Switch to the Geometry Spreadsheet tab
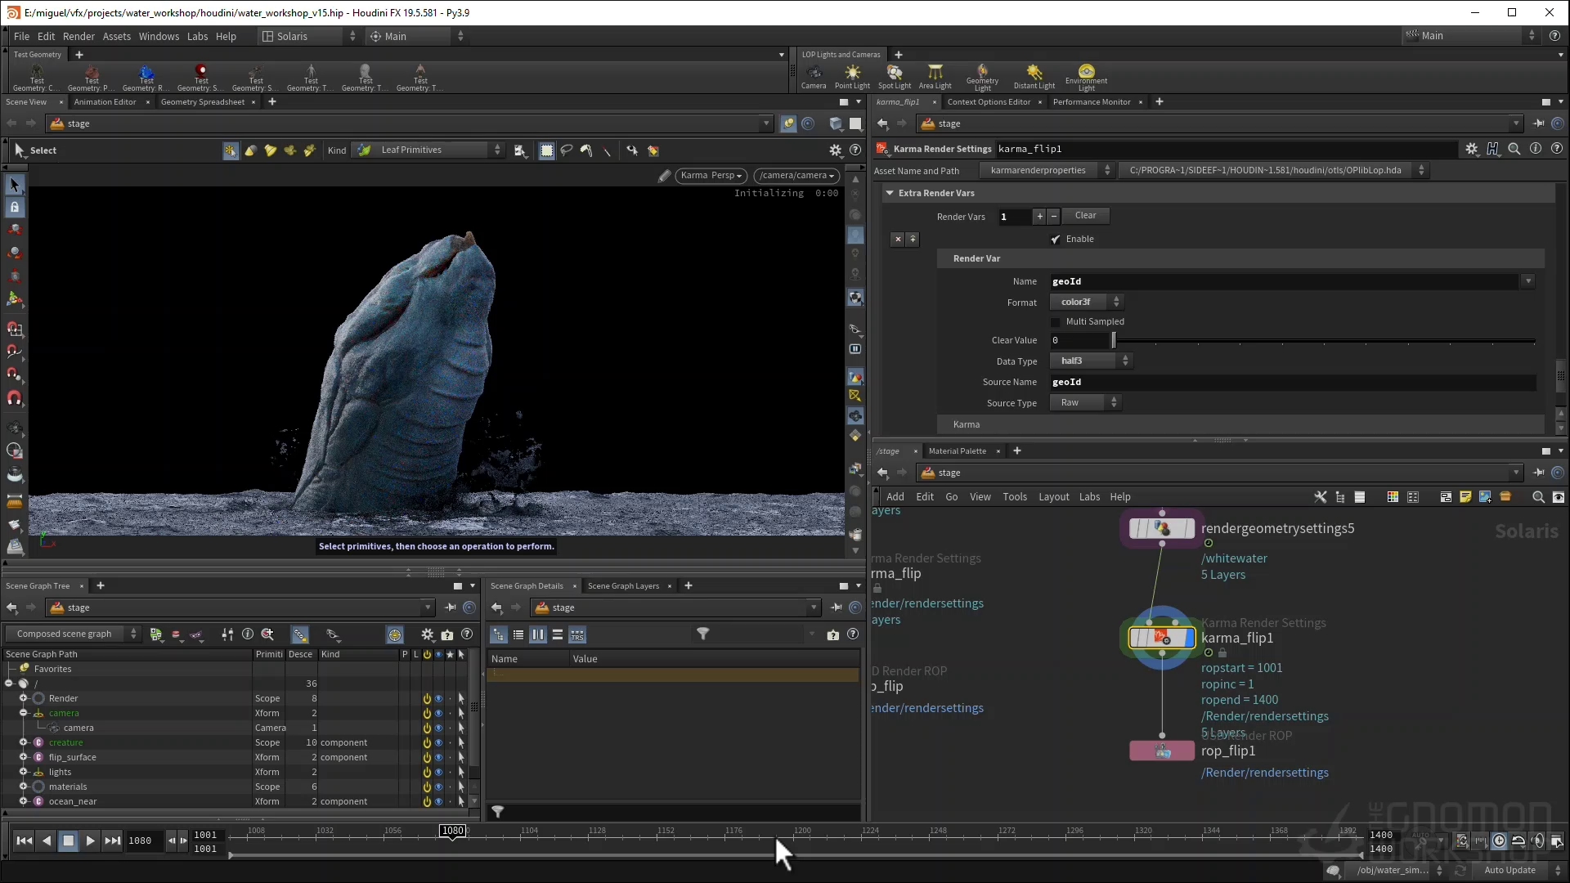Viewport: 1570px width, 883px height. coord(202,102)
